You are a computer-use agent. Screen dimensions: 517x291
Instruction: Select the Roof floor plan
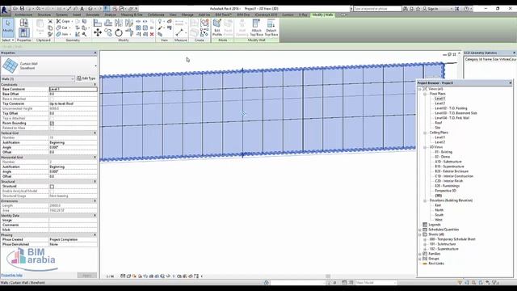point(439,123)
